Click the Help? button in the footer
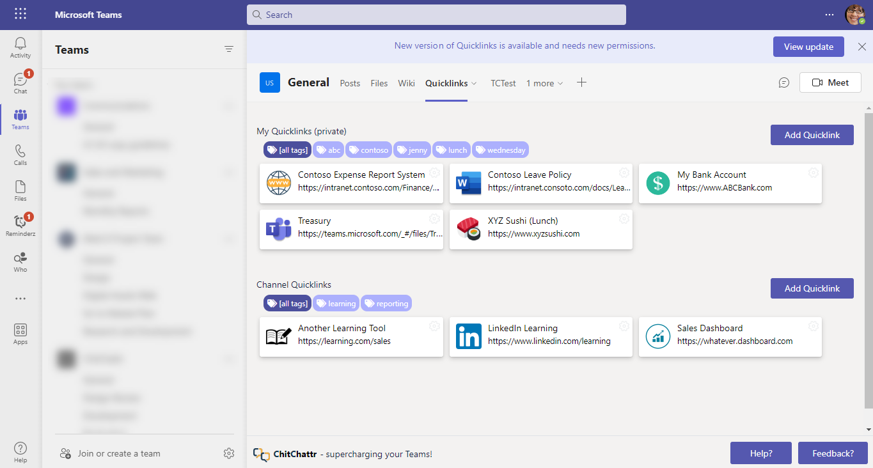The width and height of the screenshot is (873, 468). [761, 453]
